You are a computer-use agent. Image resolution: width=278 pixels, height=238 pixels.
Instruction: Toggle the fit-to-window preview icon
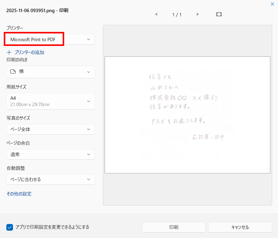point(219,14)
